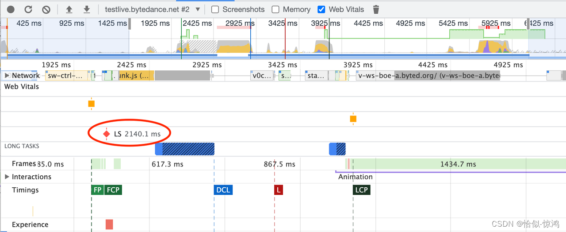Start recording with the record button
The image size is (566, 232).
[11, 9]
